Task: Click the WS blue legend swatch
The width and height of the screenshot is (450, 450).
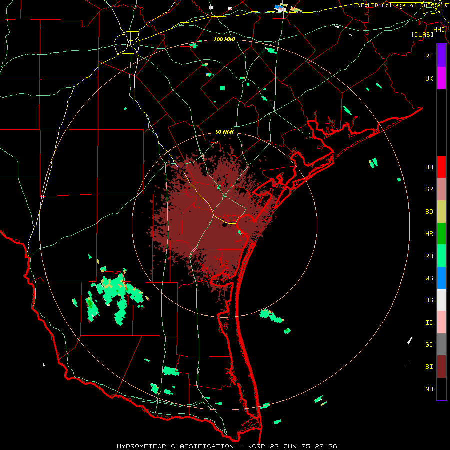Action: (x=441, y=278)
